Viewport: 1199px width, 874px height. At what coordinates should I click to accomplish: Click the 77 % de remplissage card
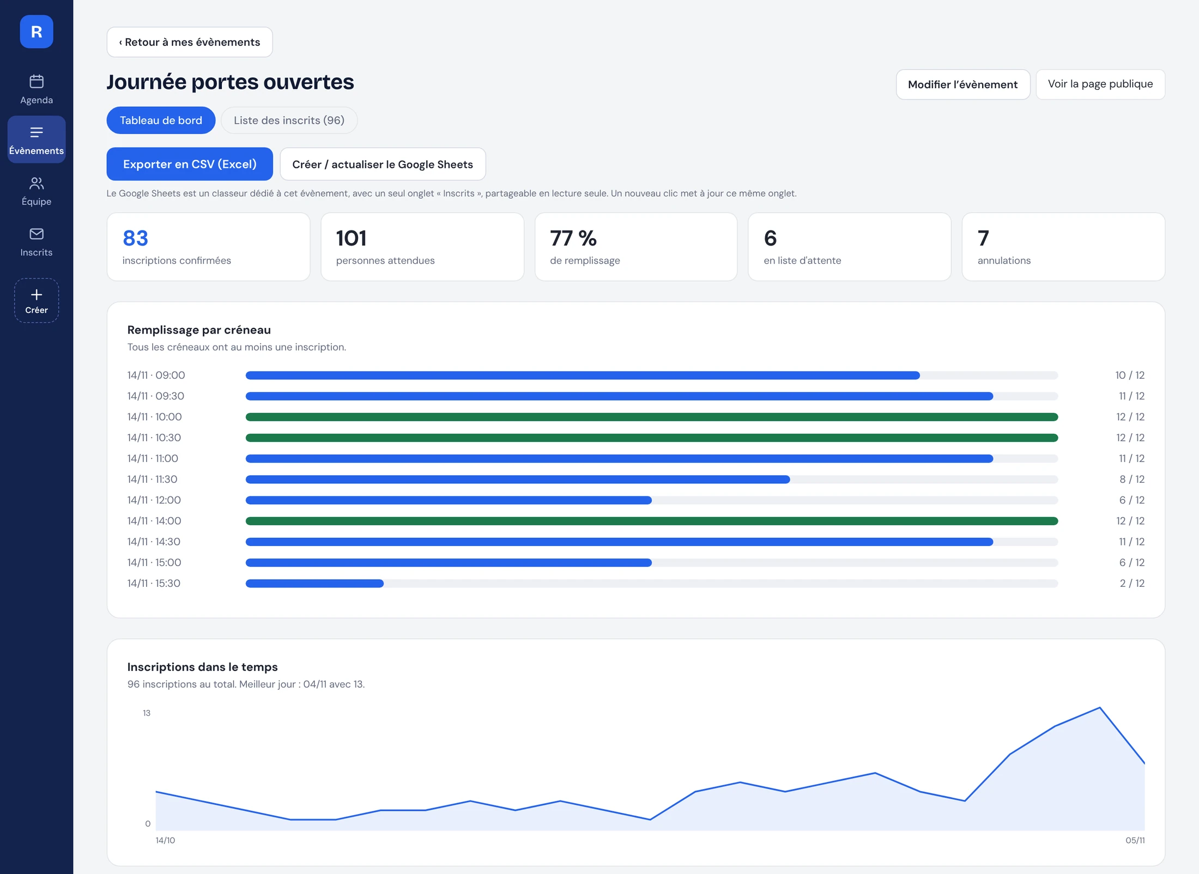636,247
